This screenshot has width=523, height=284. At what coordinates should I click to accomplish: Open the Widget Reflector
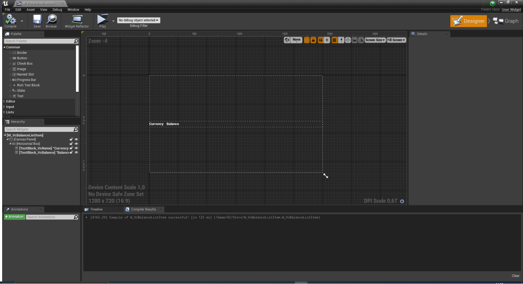[x=77, y=20]
